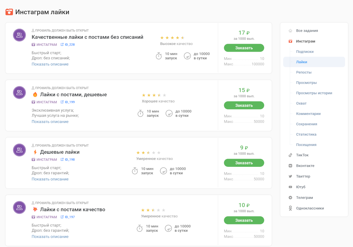Expand Показать описание under Лайки с постами качество
The image size is (353, 247).
coord(50,237)
